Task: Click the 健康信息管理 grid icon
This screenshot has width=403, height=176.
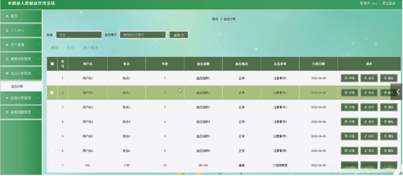Action: [x=7, y=59]
